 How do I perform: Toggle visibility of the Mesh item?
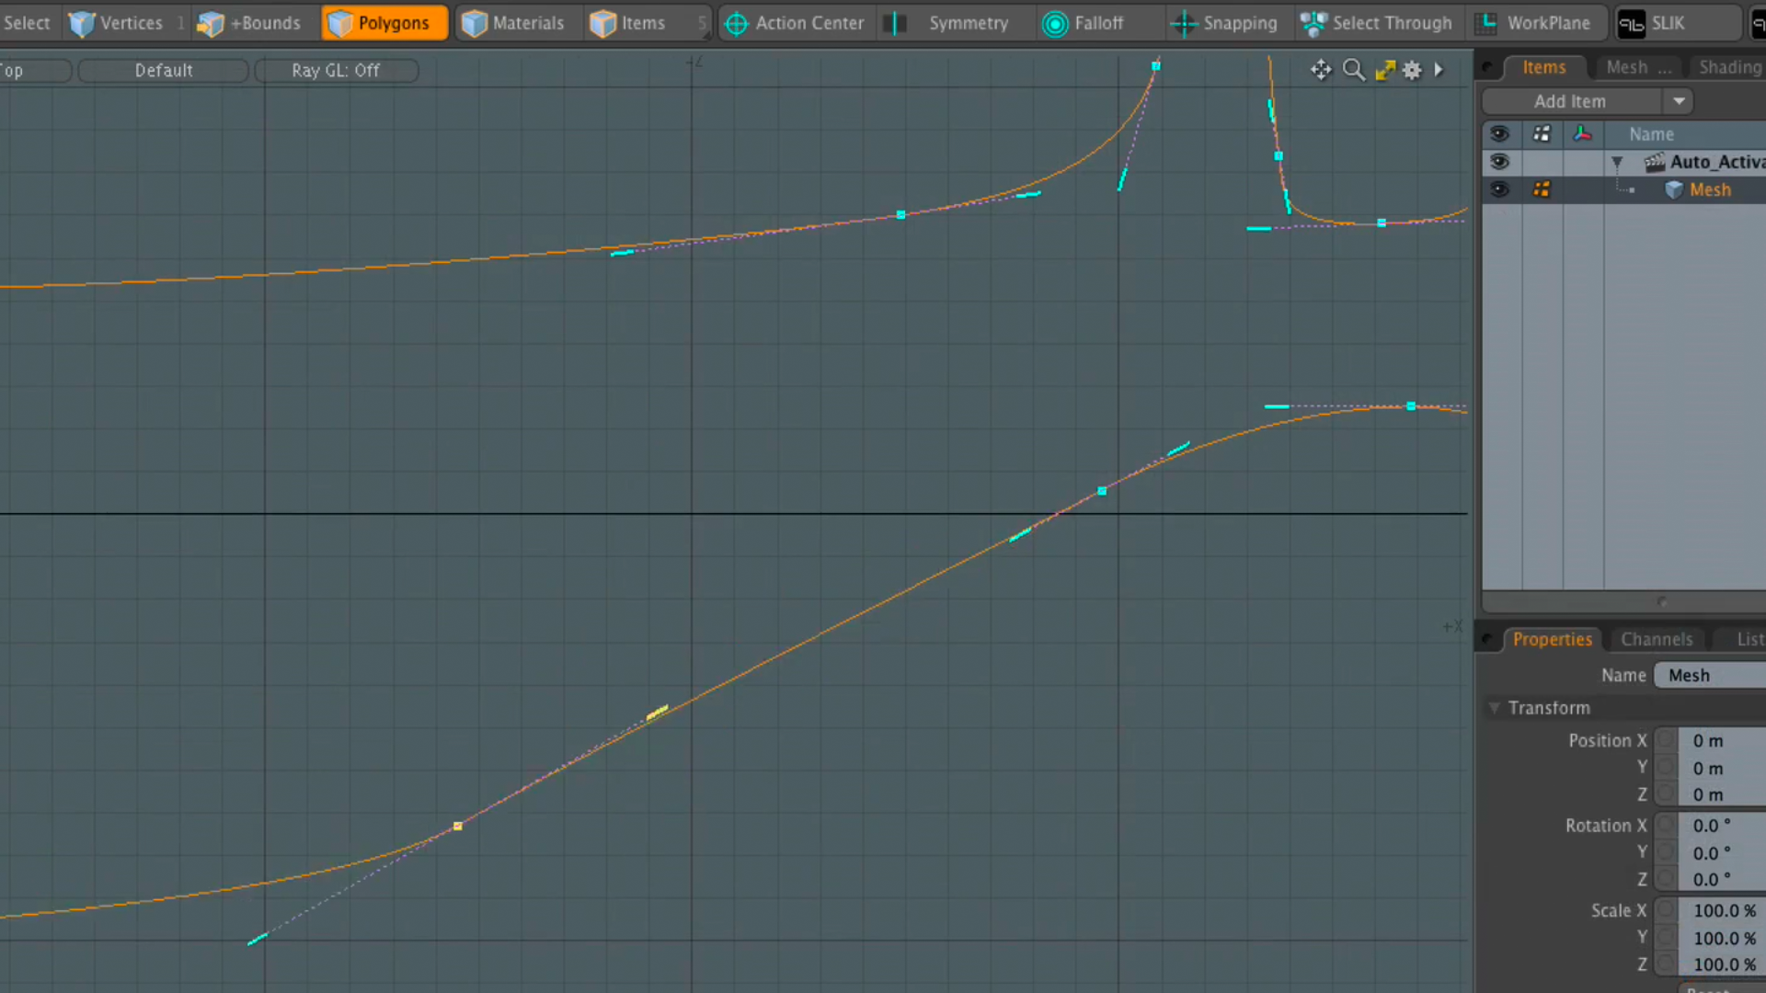coord(1500,189)
